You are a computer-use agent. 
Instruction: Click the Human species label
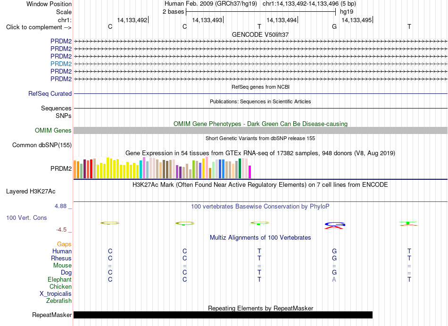[62, 251]
